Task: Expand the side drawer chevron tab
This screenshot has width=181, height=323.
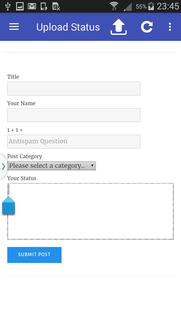Action: click(4, 167)
